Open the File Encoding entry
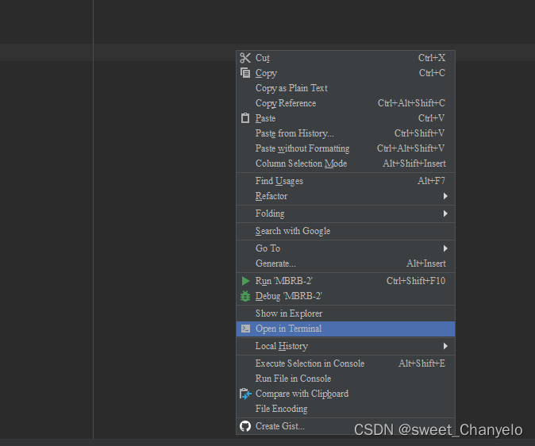This screenshot has height=446, width=535. [x=345, y=409]
